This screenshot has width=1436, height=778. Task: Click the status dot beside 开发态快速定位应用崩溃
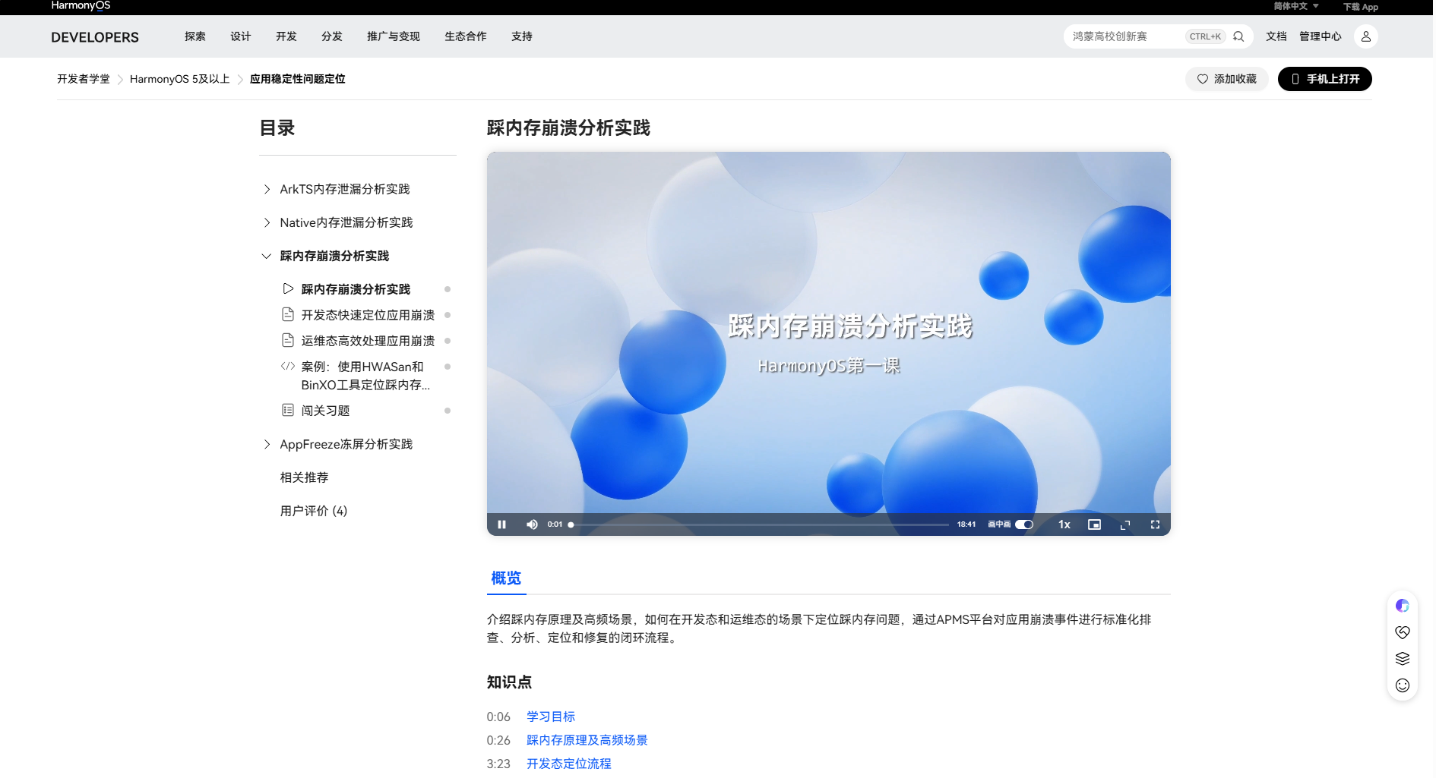[448, 315]
